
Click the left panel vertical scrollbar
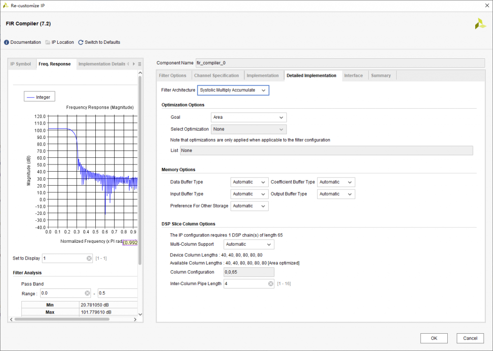coord(140,170)
